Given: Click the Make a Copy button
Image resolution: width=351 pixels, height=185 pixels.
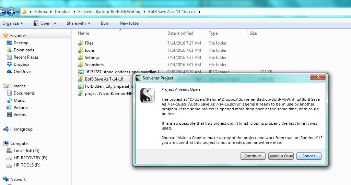Looking at the screenshot, I should 281,156.
